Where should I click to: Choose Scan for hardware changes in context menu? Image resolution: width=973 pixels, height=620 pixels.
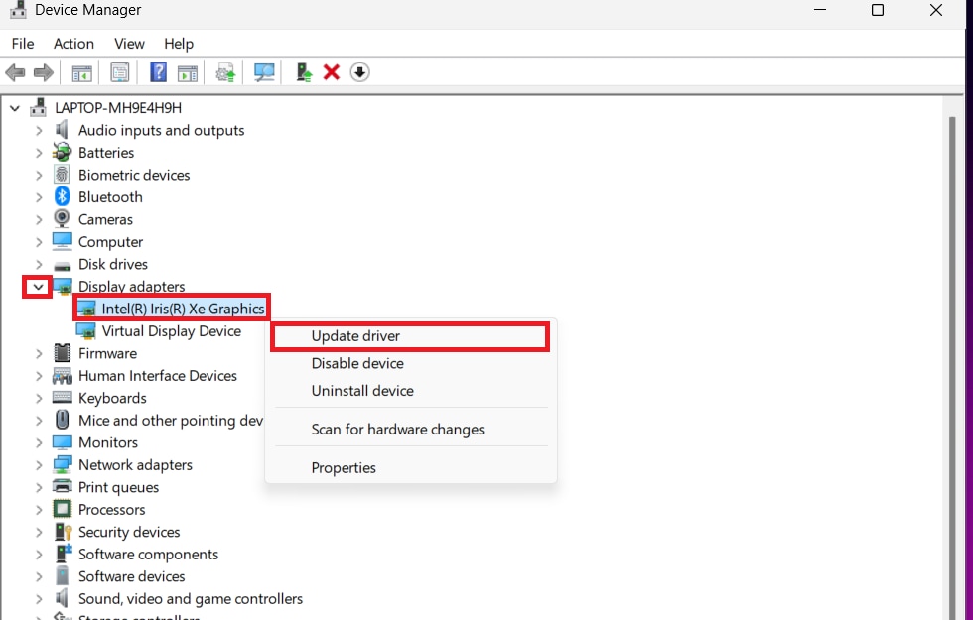pyautogui.click(x=410, y=429)
